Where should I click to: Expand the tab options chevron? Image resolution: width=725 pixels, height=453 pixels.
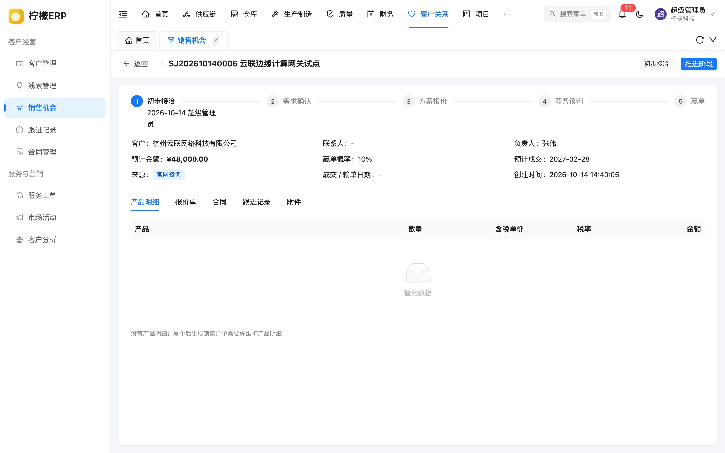(x=713, y=40)
